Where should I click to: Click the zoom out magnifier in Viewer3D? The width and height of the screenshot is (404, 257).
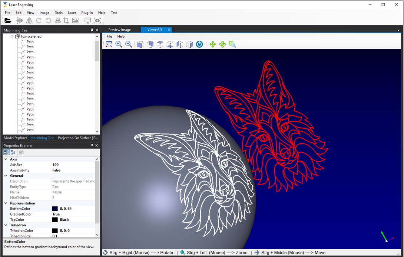(x=129, y=44)
